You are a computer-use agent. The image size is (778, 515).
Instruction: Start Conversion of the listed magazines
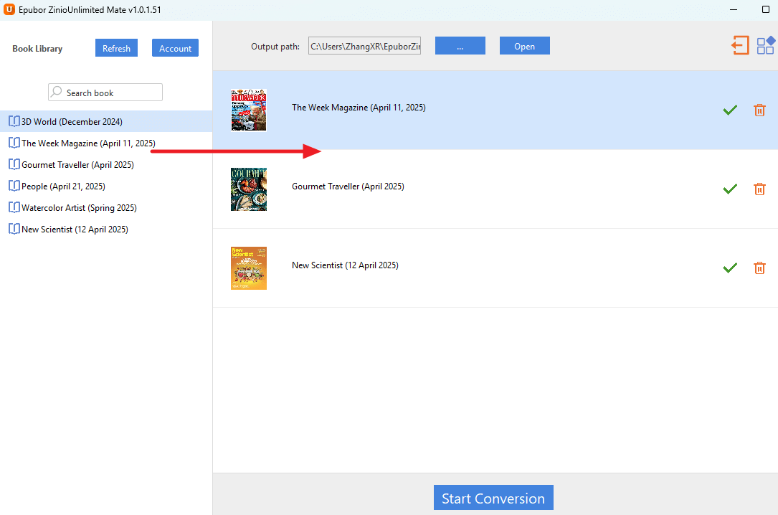pos(493,498)
